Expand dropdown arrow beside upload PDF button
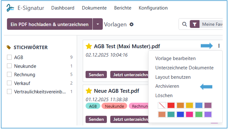Viewport: 228px width, 129px height. pyautogui.click(x=97, y=24)
